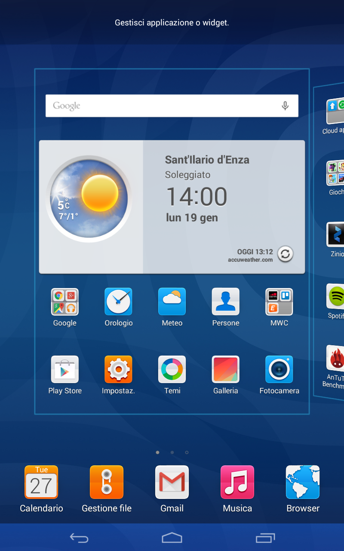
Task: Open the MWC folder
Action: (279, 302)
